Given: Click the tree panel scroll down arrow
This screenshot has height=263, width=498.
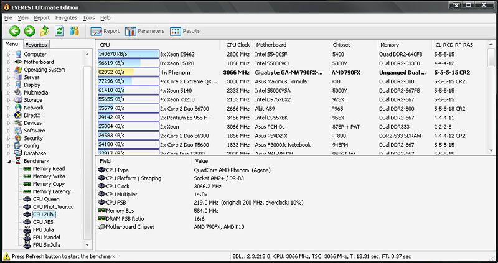Looking at the screenshot, I should tap(87, 245).
